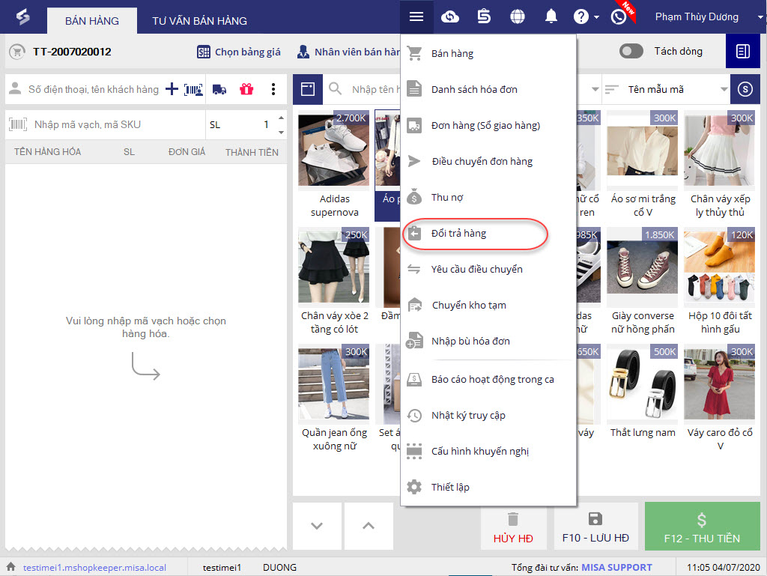The image size is (767, 576).
Task: Choose Thu nợ from the menu
Action: point(488,197)
